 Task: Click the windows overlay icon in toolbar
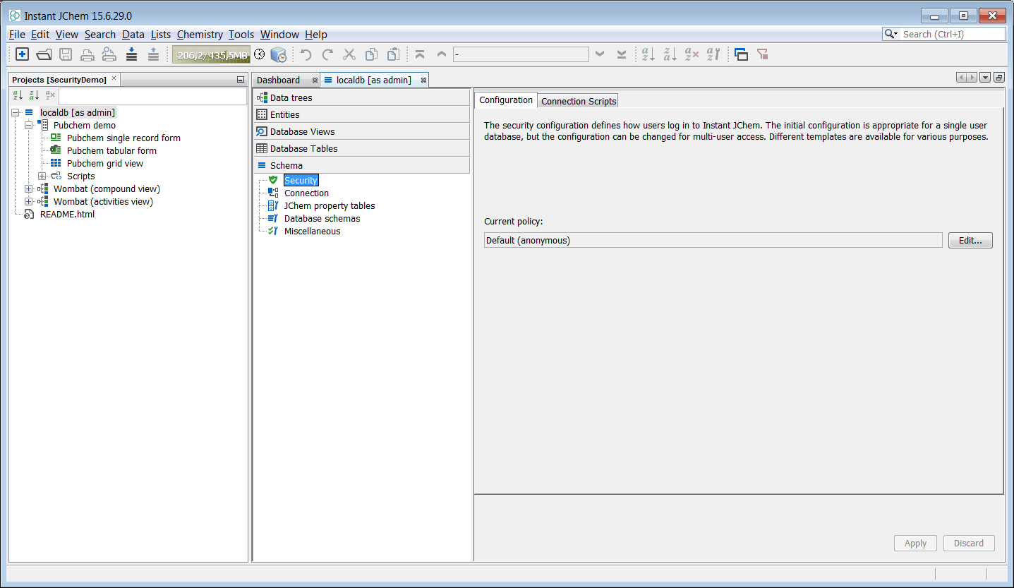point(741,54)
